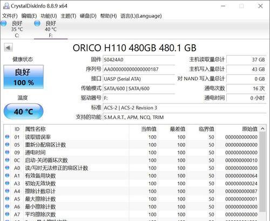The width and height of the screenshot is (270, 221).
Task: Click the status dot for attribute 0C
Action: tap(7, 160)
